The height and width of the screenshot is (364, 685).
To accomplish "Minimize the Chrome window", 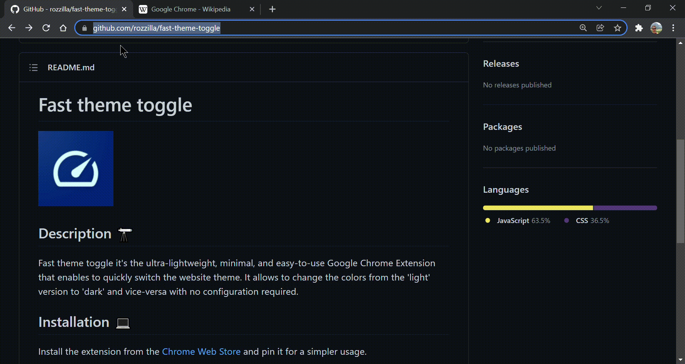I will [x=624, y=8].
